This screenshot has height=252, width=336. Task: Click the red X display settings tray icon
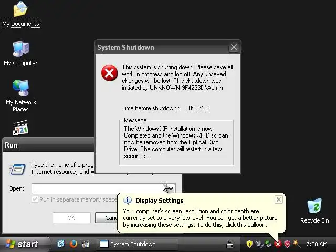278,244
